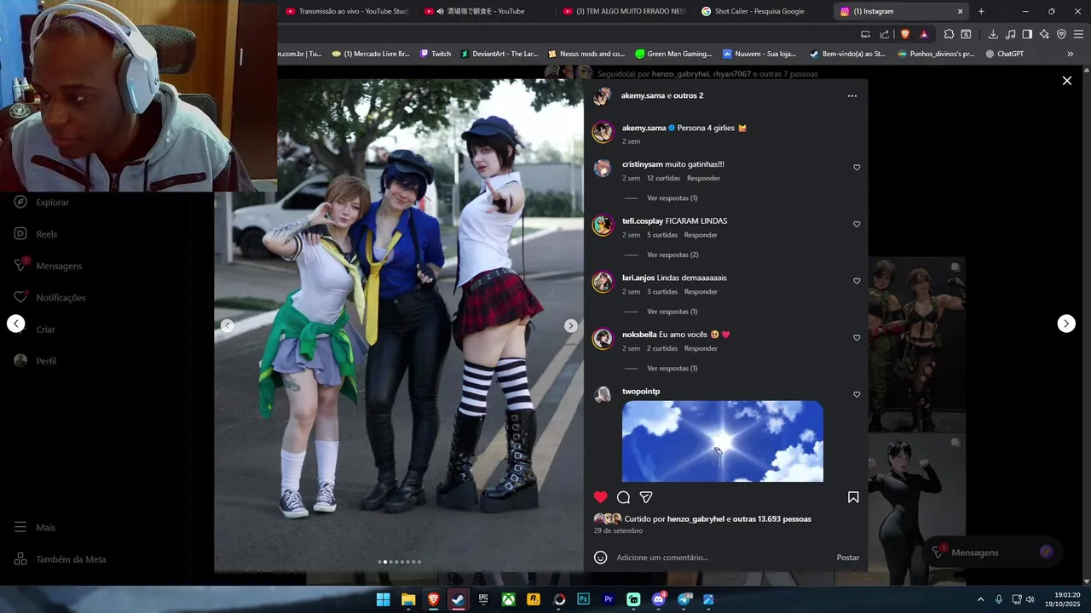The height and width of the screenshot is (613, 1091).
Task: Open the floating Mensagens button
Action: click(x=993, y=553)
